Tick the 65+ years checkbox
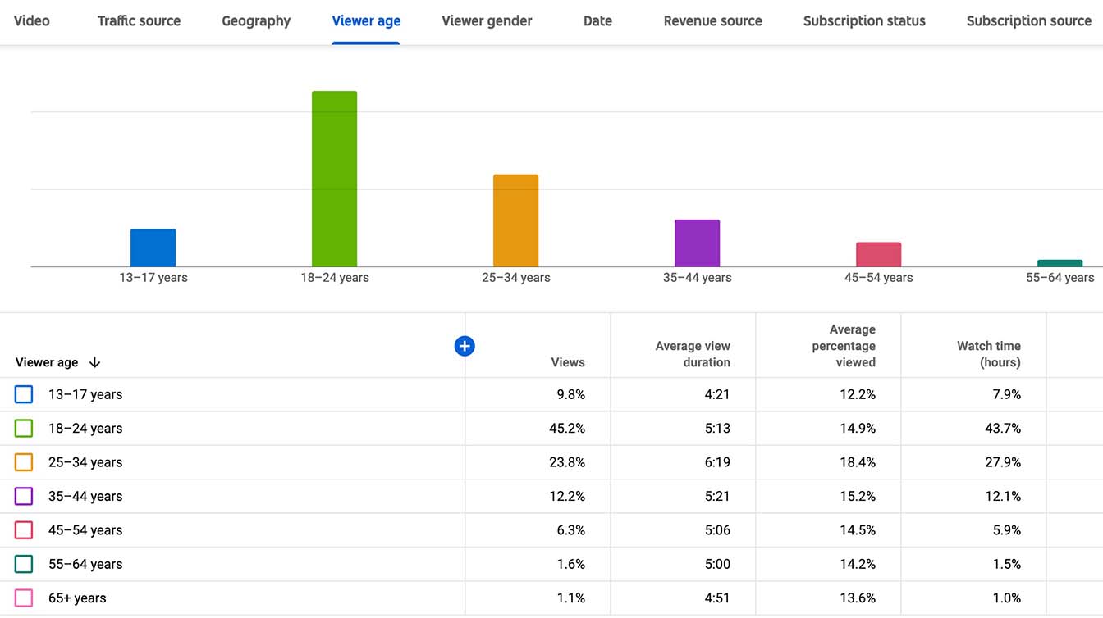Viewport: 1103px width, 618px height. coord(24,598)
